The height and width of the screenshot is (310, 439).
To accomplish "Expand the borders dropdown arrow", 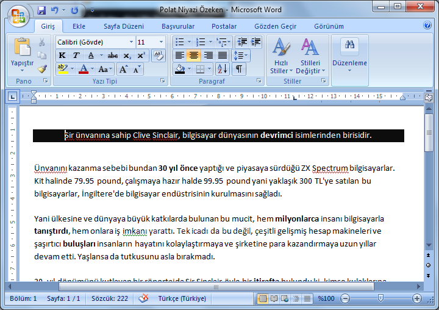I will tap(209, 69).
